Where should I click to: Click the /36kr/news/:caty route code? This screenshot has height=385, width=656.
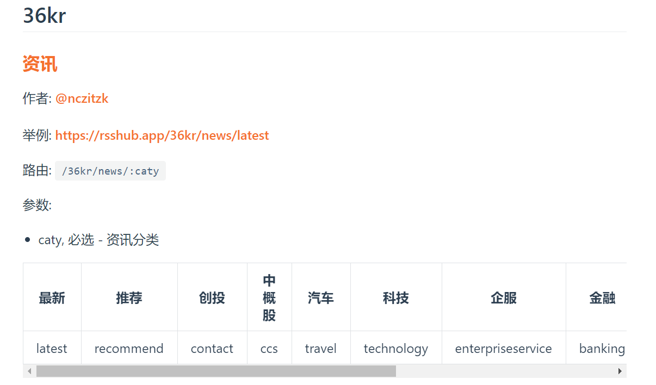point(110,171)
